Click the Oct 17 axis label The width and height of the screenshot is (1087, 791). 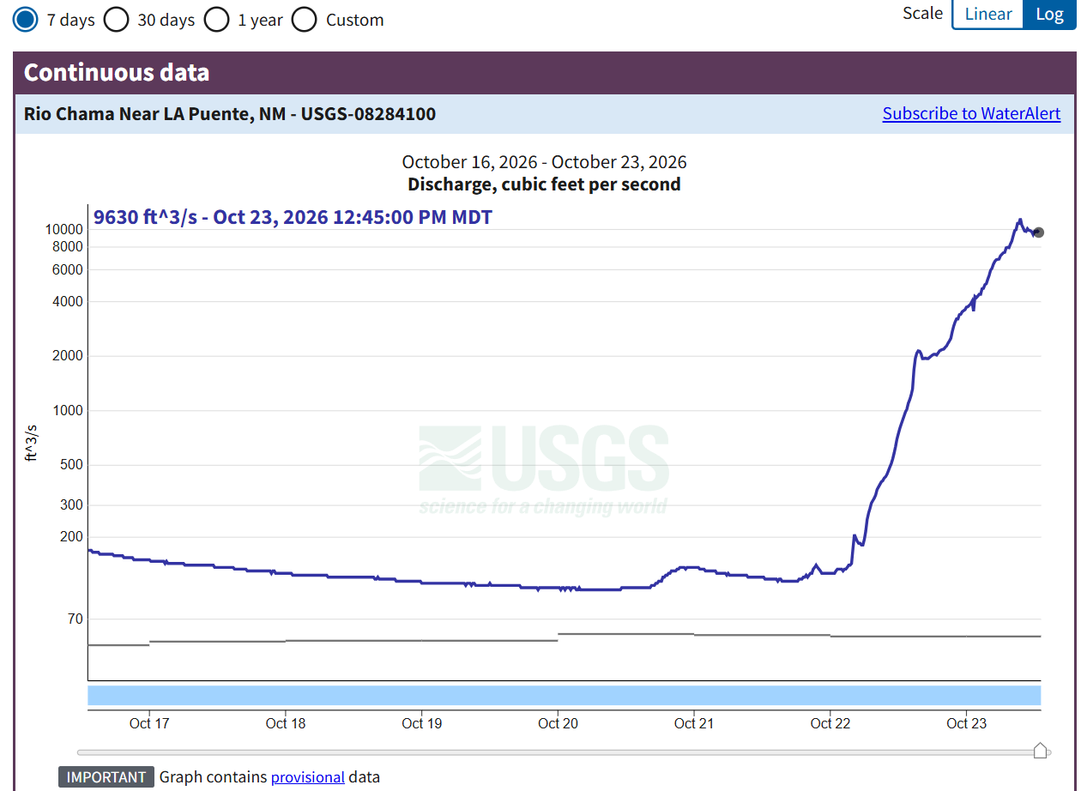[149, 723]
